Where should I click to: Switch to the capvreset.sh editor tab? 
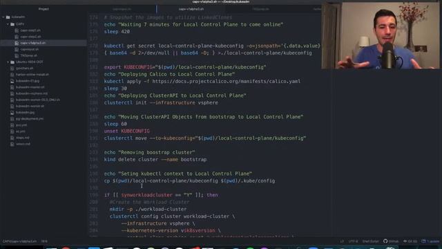(x=122, y=9)
